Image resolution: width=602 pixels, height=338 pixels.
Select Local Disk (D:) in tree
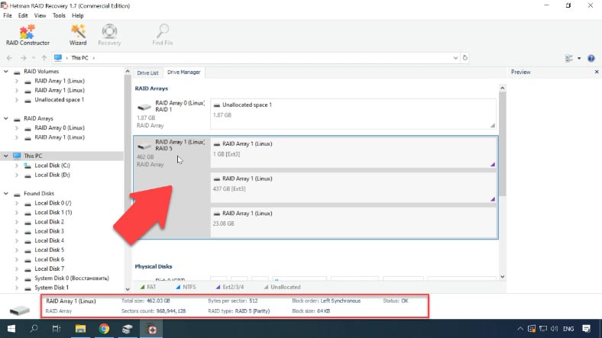click(x=52, y=175)
